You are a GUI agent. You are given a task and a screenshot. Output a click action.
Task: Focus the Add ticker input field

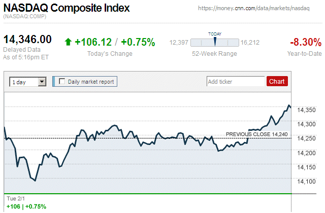point(236,81)
